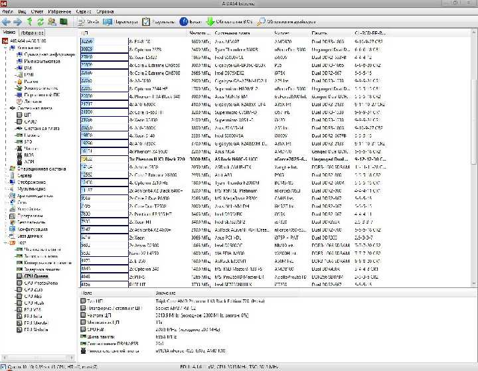Refresh using the green circular arrows icon
Image resolution: width=478 pixels, height=371 pixels.
[x=40, y=22]
